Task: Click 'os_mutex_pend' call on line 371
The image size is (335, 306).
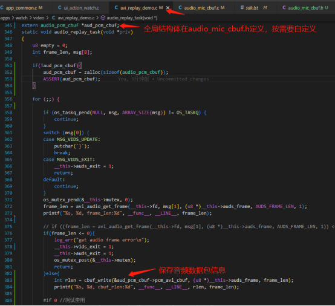Action: [61, 200]
